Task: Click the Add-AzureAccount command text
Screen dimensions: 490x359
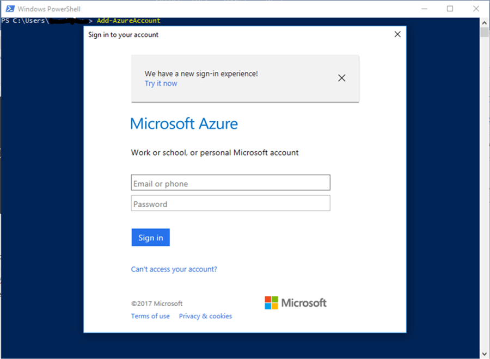Action: (128, 21)
